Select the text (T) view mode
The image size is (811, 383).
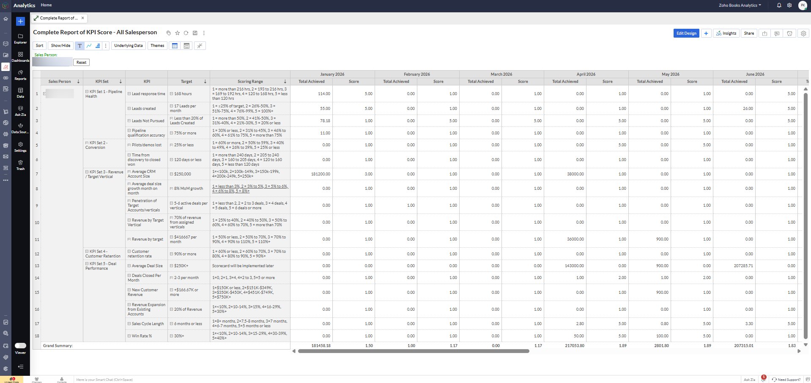coord(79,46)
